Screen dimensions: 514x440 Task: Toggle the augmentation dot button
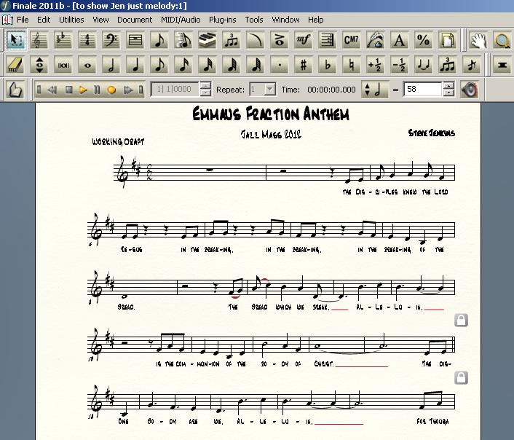coord(280,65)
